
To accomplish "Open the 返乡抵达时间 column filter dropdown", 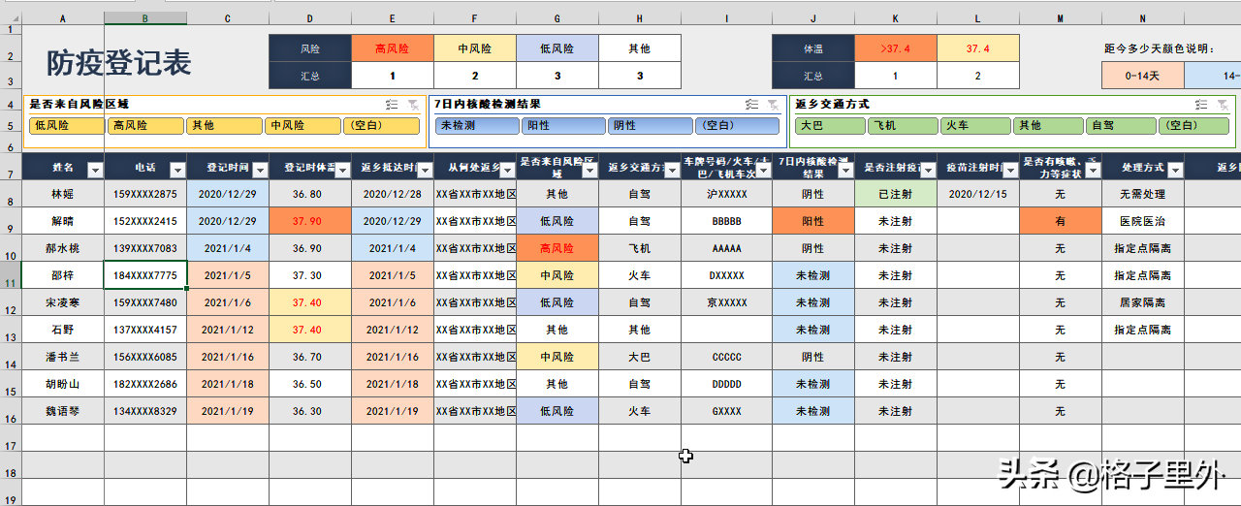I will tap(425, 170).
